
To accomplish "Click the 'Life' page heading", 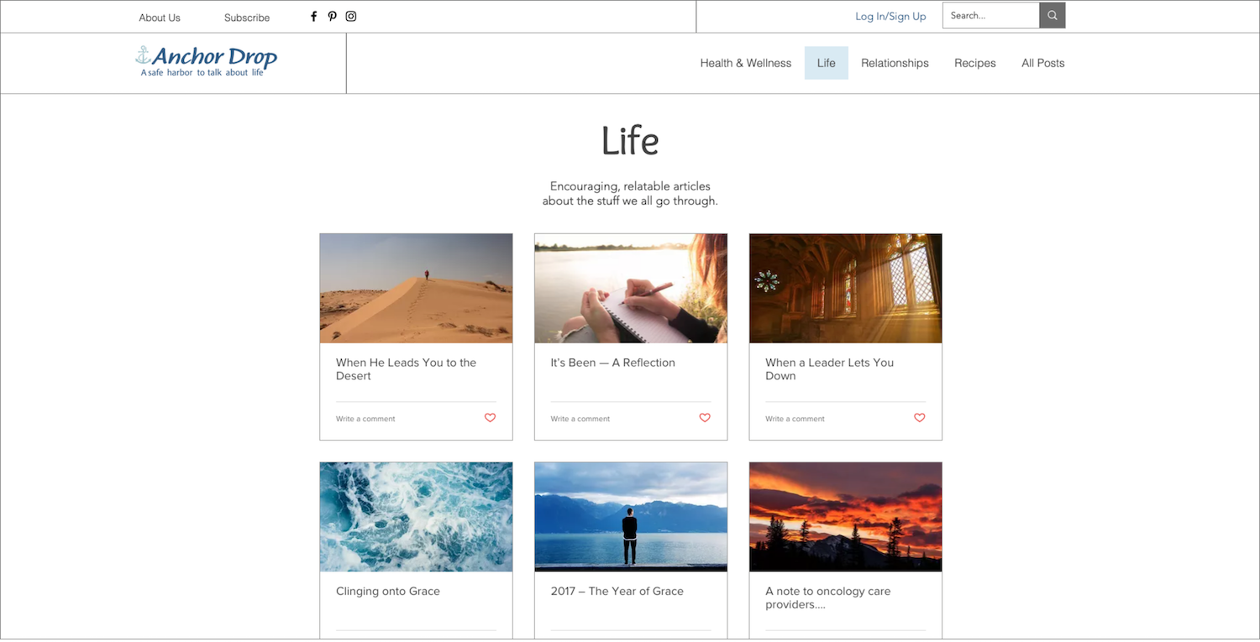I will [x=630, y=141].
